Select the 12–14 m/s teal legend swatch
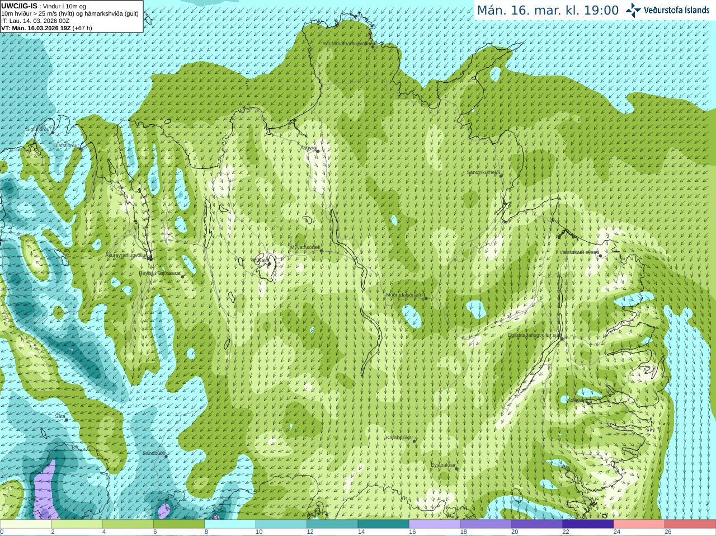 point(332,524)
